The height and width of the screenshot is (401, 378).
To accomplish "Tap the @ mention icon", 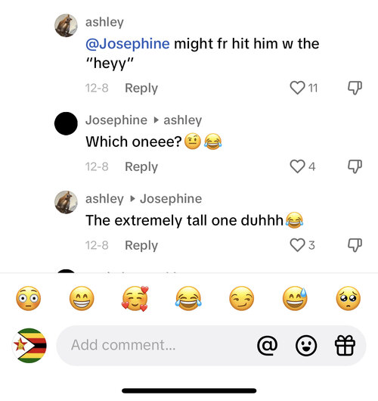I will [268, 345].
